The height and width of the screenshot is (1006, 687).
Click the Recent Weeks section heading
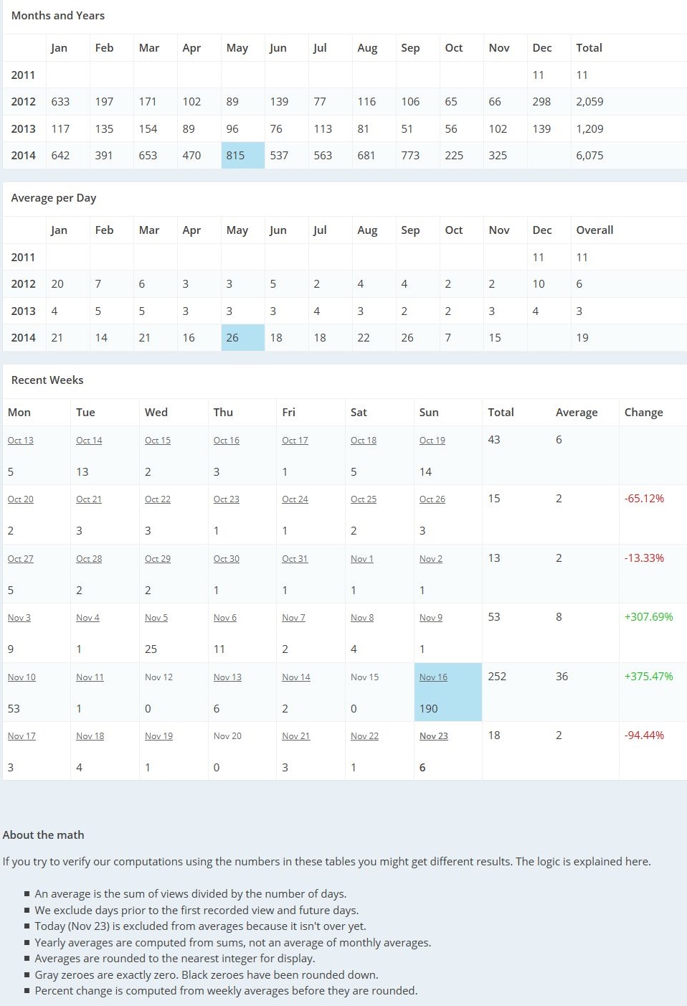(47, 380)
